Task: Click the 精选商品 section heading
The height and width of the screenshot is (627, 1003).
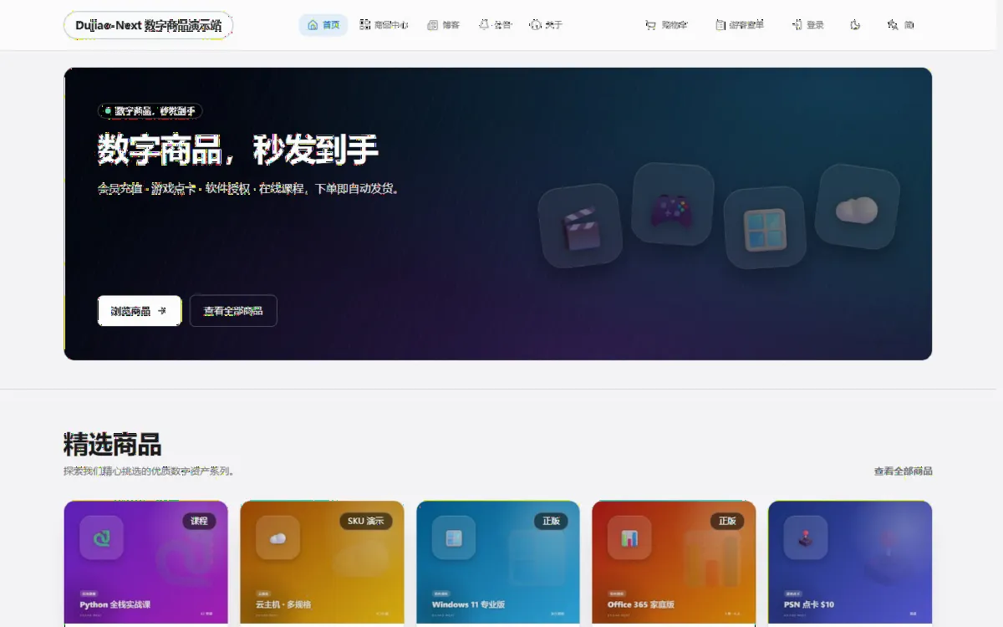Action: point(112,445)
